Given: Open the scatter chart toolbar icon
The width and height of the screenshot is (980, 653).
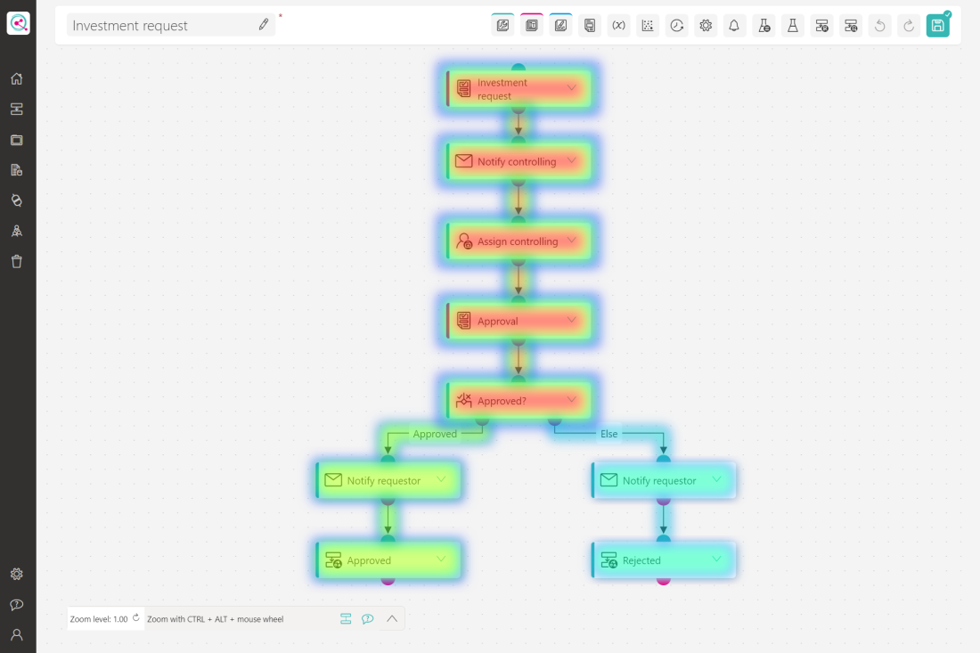Looking at the screenshot, I should tap(648, 26).
